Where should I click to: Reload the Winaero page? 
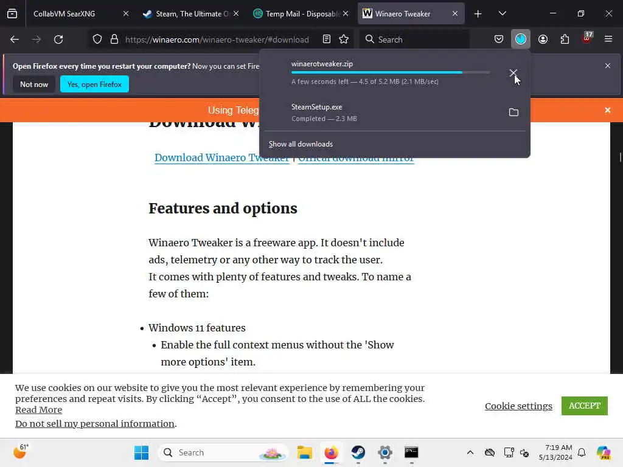[58, 40]
